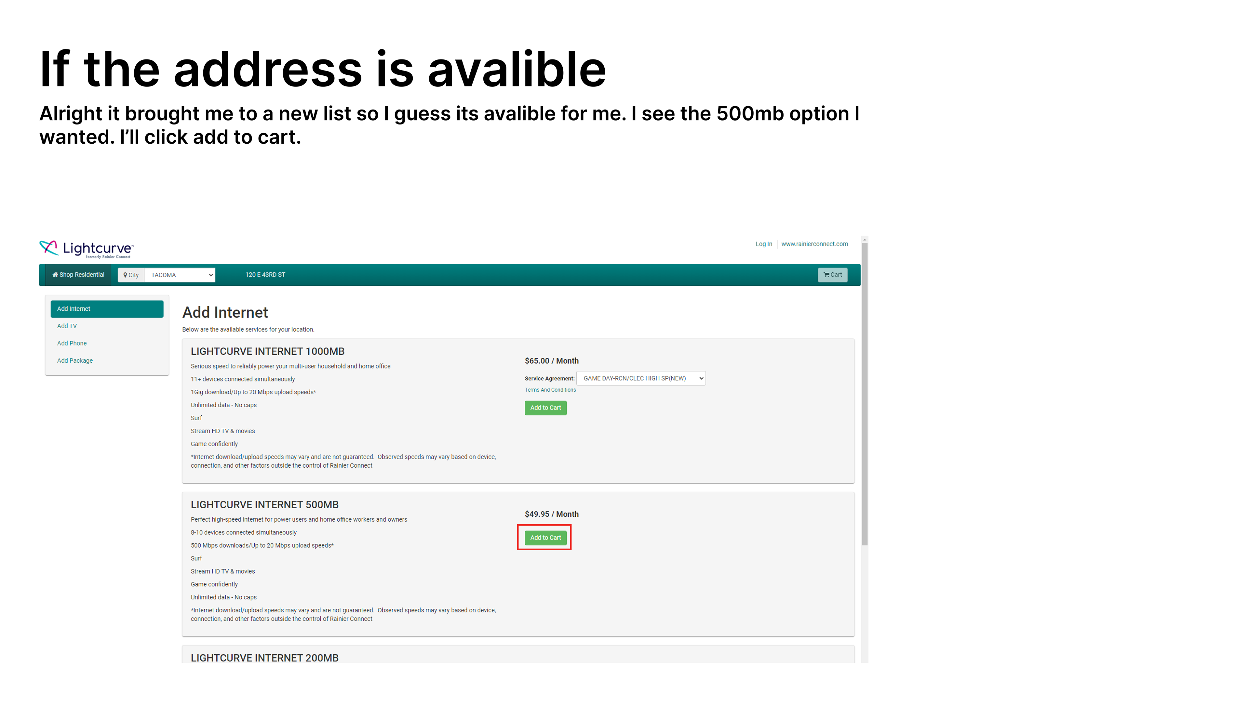Click the $65.00 / Month price

point(552,361)
